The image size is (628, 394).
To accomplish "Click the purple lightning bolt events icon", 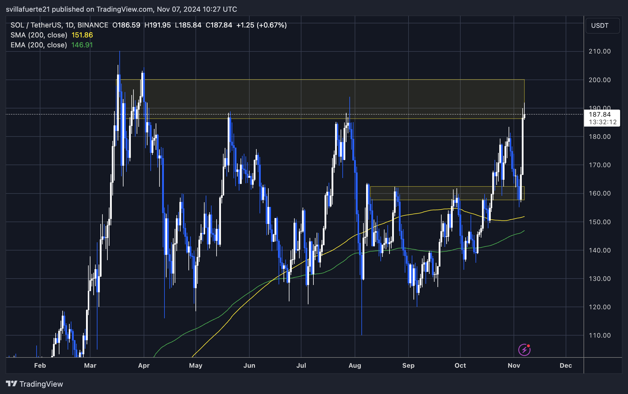I will 524,350.
